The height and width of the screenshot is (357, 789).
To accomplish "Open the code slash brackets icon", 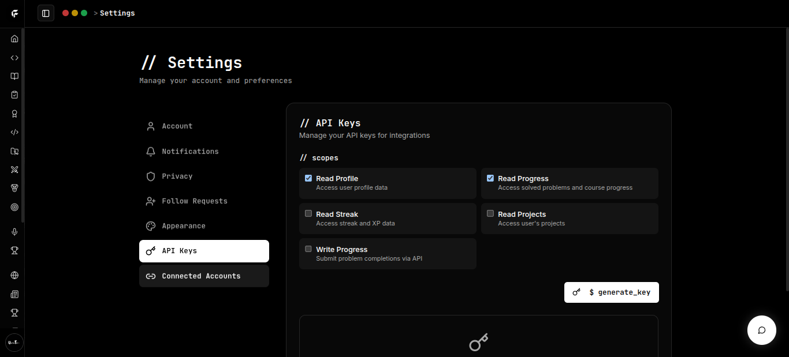I will (x=14, y=132).
